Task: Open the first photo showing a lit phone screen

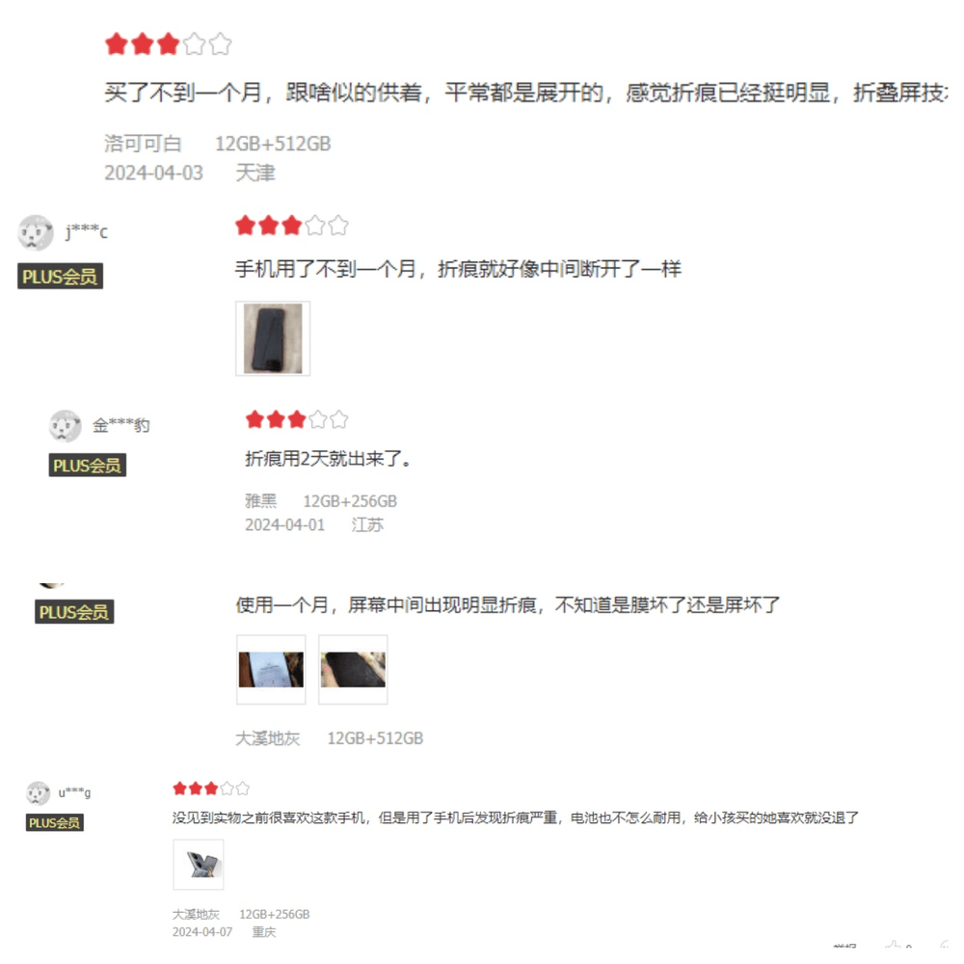Action: 271,670
